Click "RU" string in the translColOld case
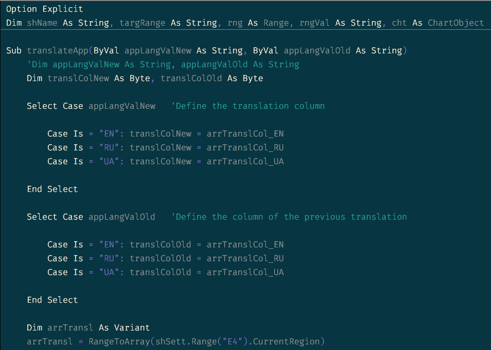This screenshot has height=350, width=491. pyautogui.click(x=109, y=258)
